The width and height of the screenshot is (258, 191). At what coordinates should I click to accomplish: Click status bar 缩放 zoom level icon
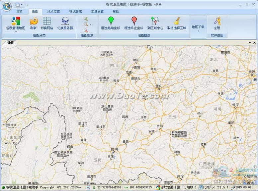[x=184, y=187]
